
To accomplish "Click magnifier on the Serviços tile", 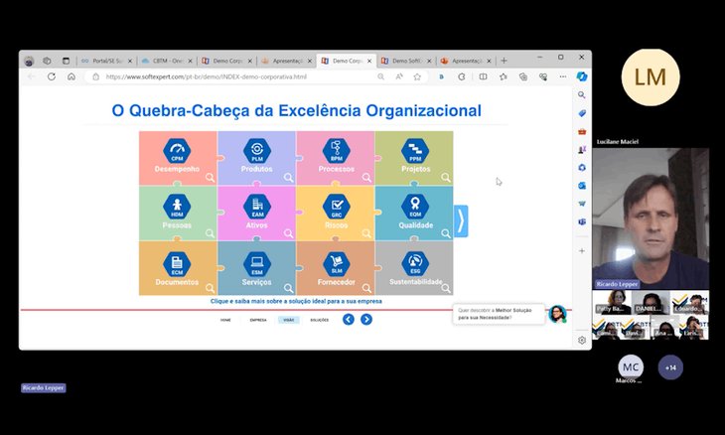I will click(x=289, y=288).
